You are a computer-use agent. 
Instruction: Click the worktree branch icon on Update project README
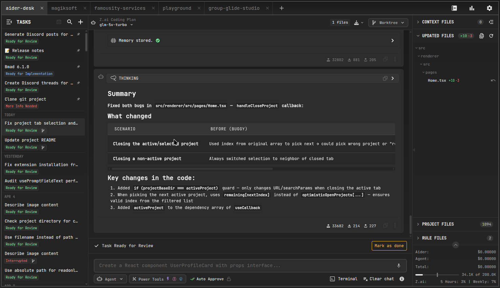(43, 148)
